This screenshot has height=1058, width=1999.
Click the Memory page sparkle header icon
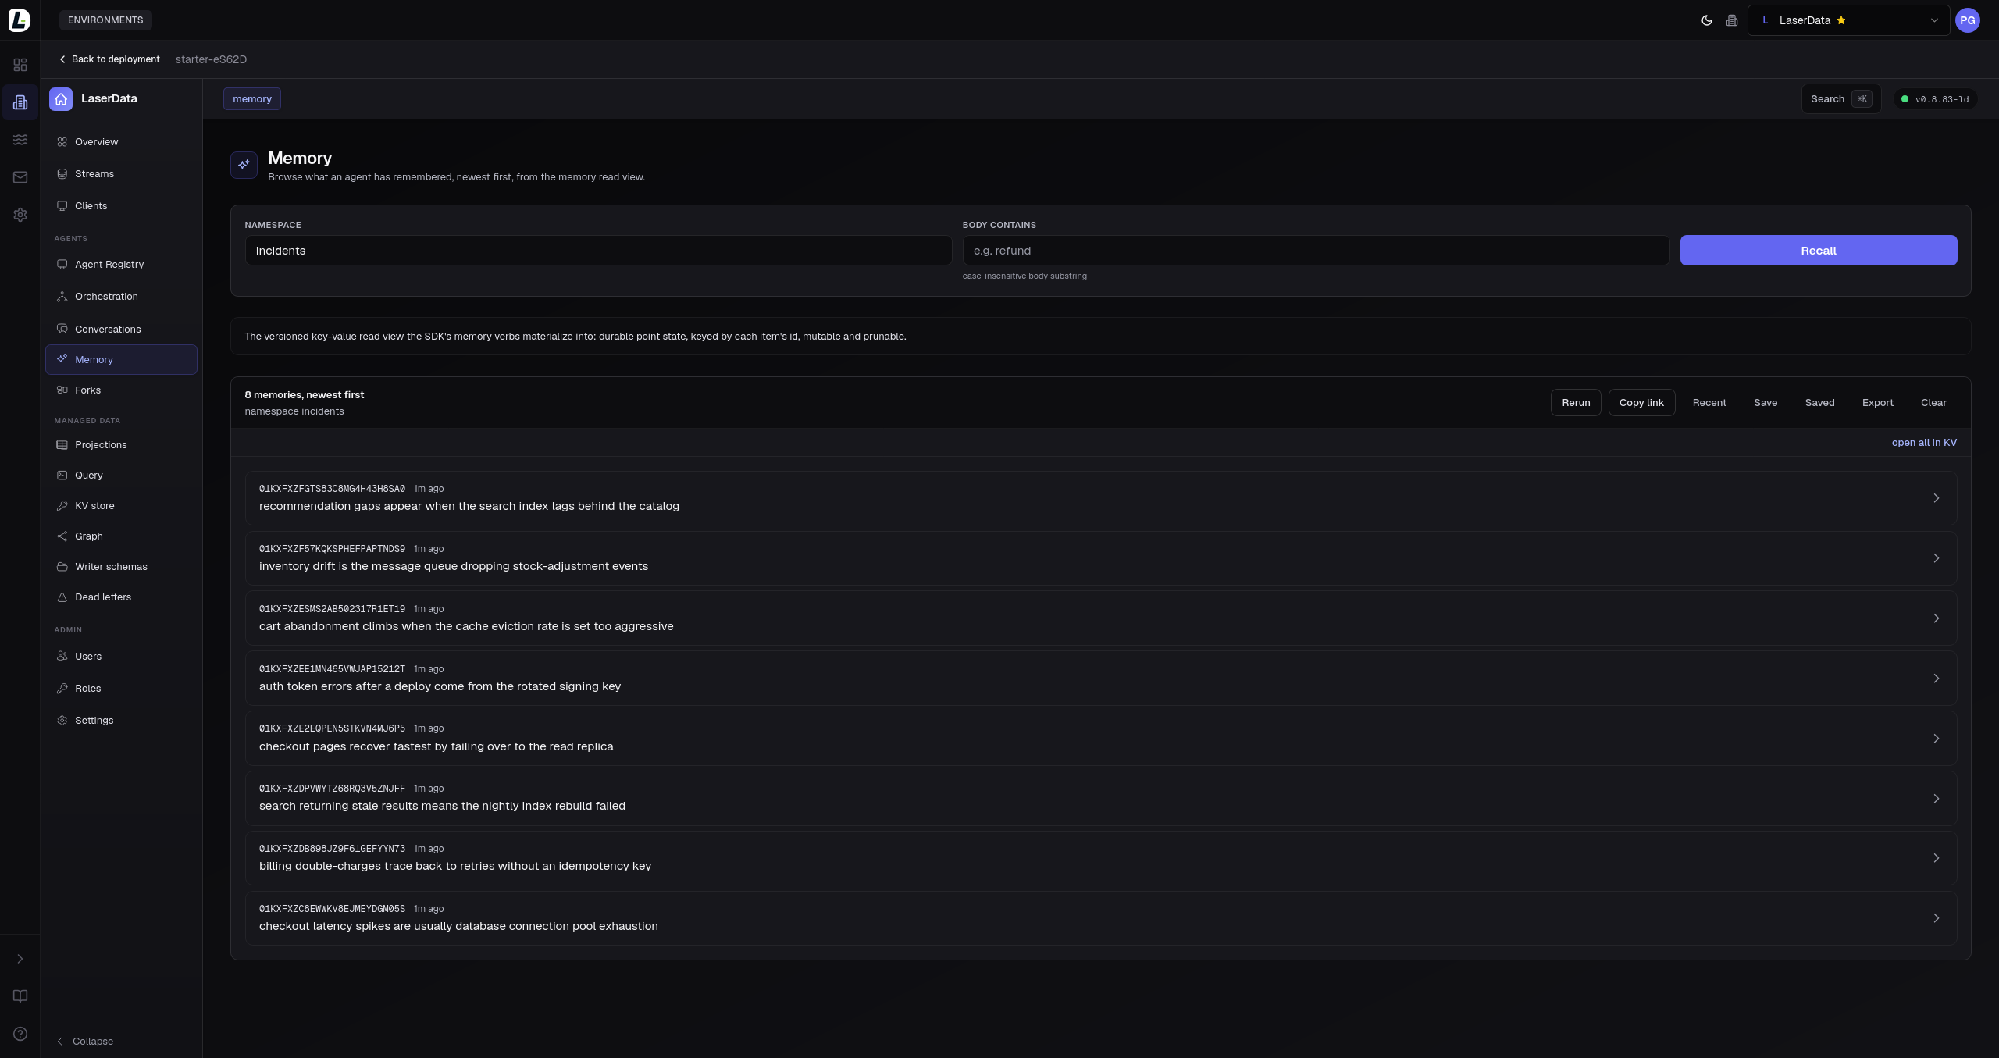pyautogui.click(x=244, y=165)
